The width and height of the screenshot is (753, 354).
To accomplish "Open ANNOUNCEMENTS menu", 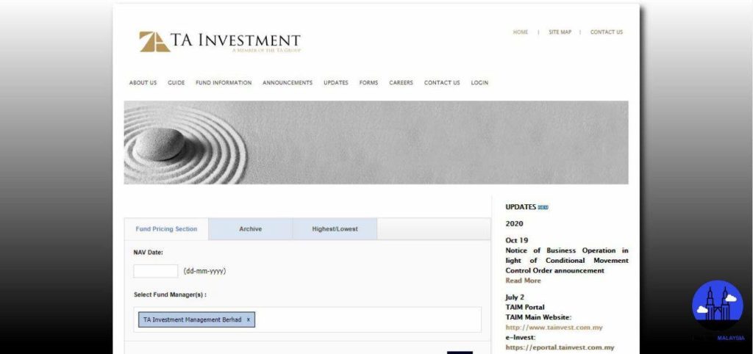I will click(x=288, y=82).
